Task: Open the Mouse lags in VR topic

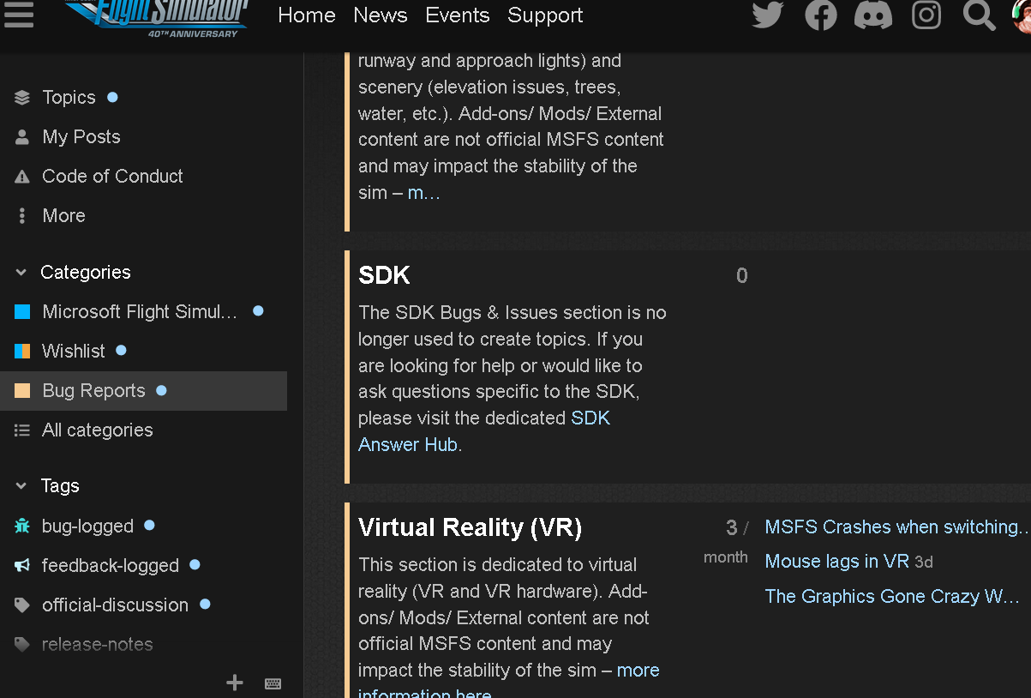Action: point(836,561)
